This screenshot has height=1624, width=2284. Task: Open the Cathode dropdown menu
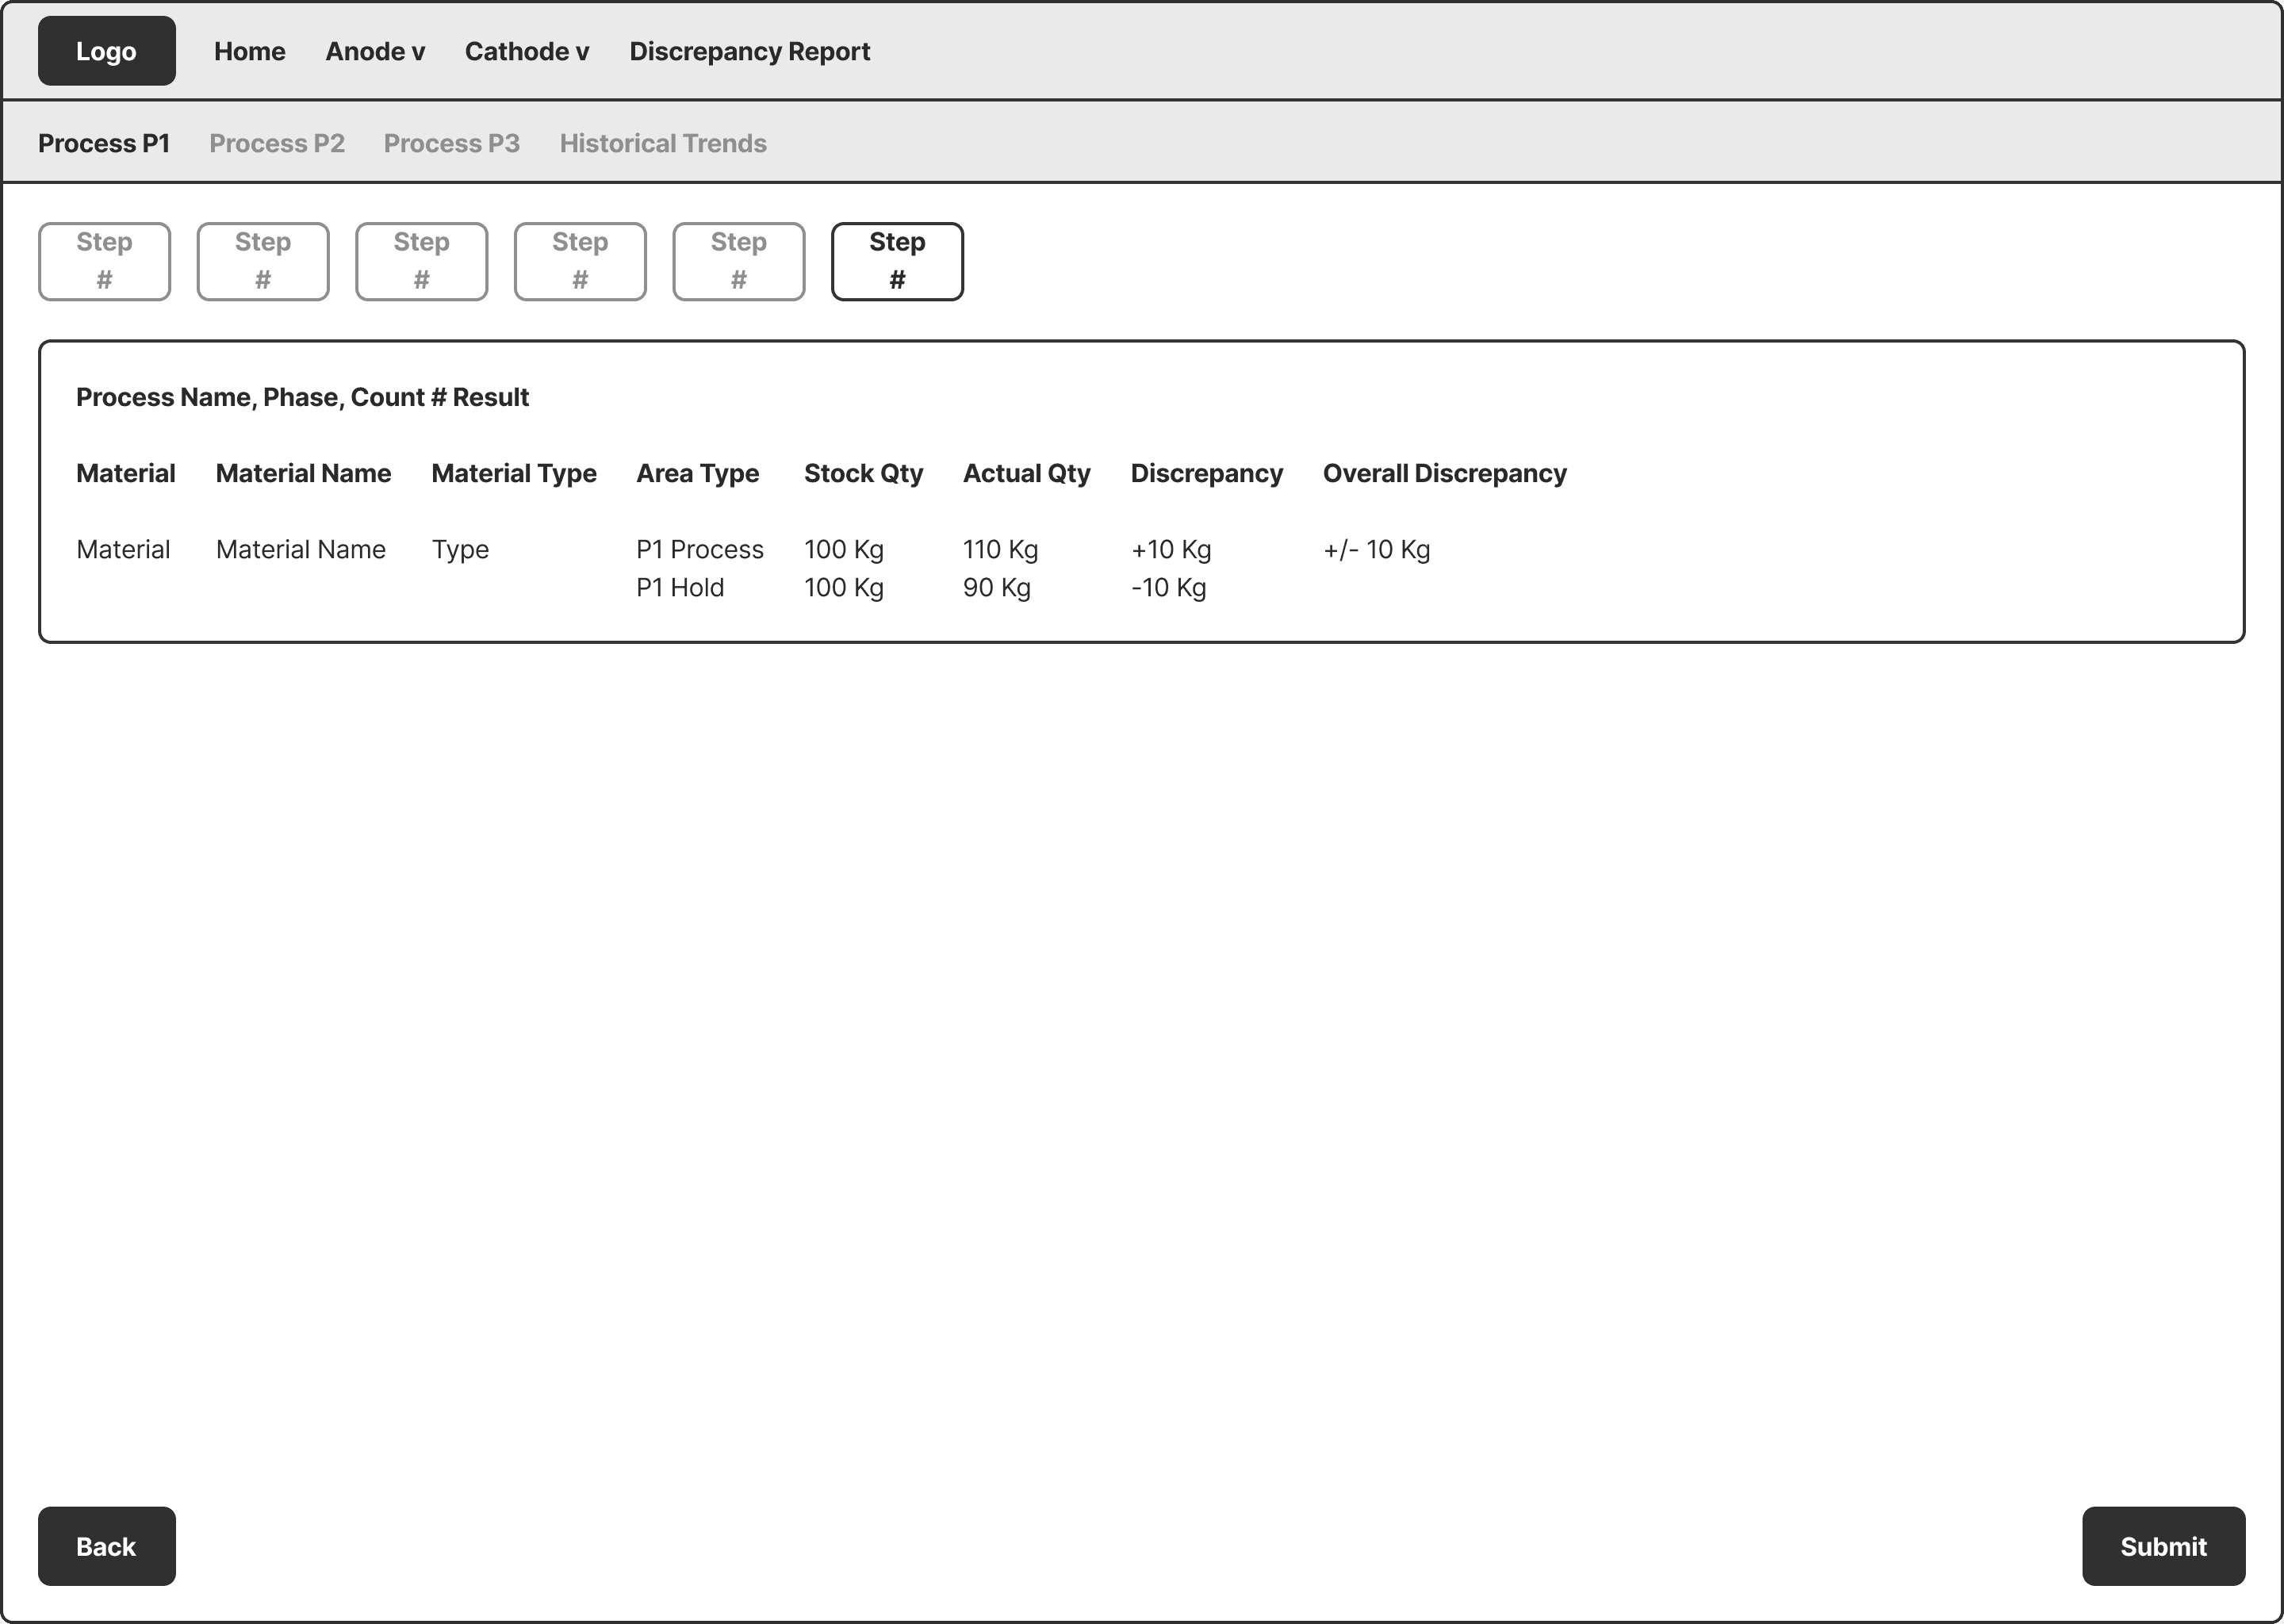(x=527, y=51)
